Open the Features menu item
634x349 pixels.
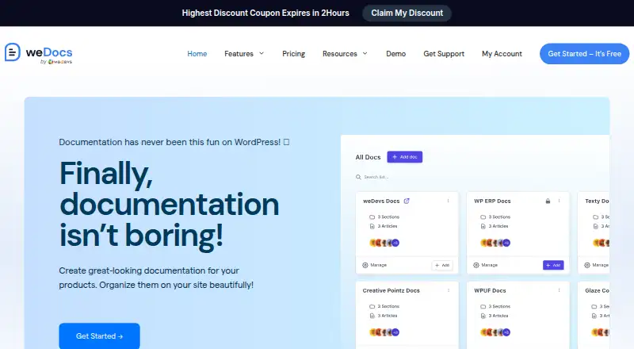(x=239, y=54)
